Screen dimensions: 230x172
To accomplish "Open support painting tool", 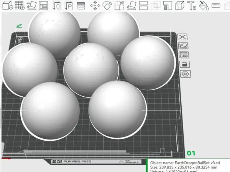I will (168, 6).
